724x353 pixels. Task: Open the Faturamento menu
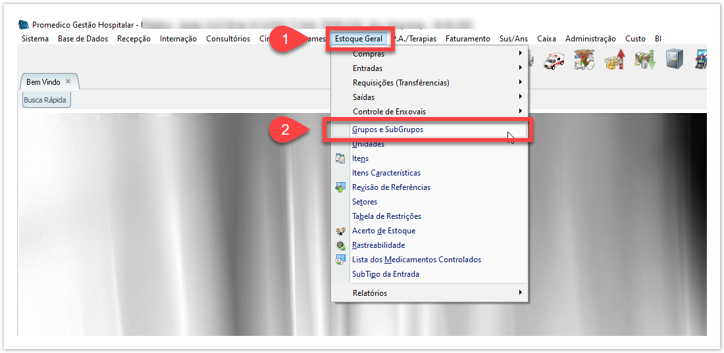click(x=467, y=39)
